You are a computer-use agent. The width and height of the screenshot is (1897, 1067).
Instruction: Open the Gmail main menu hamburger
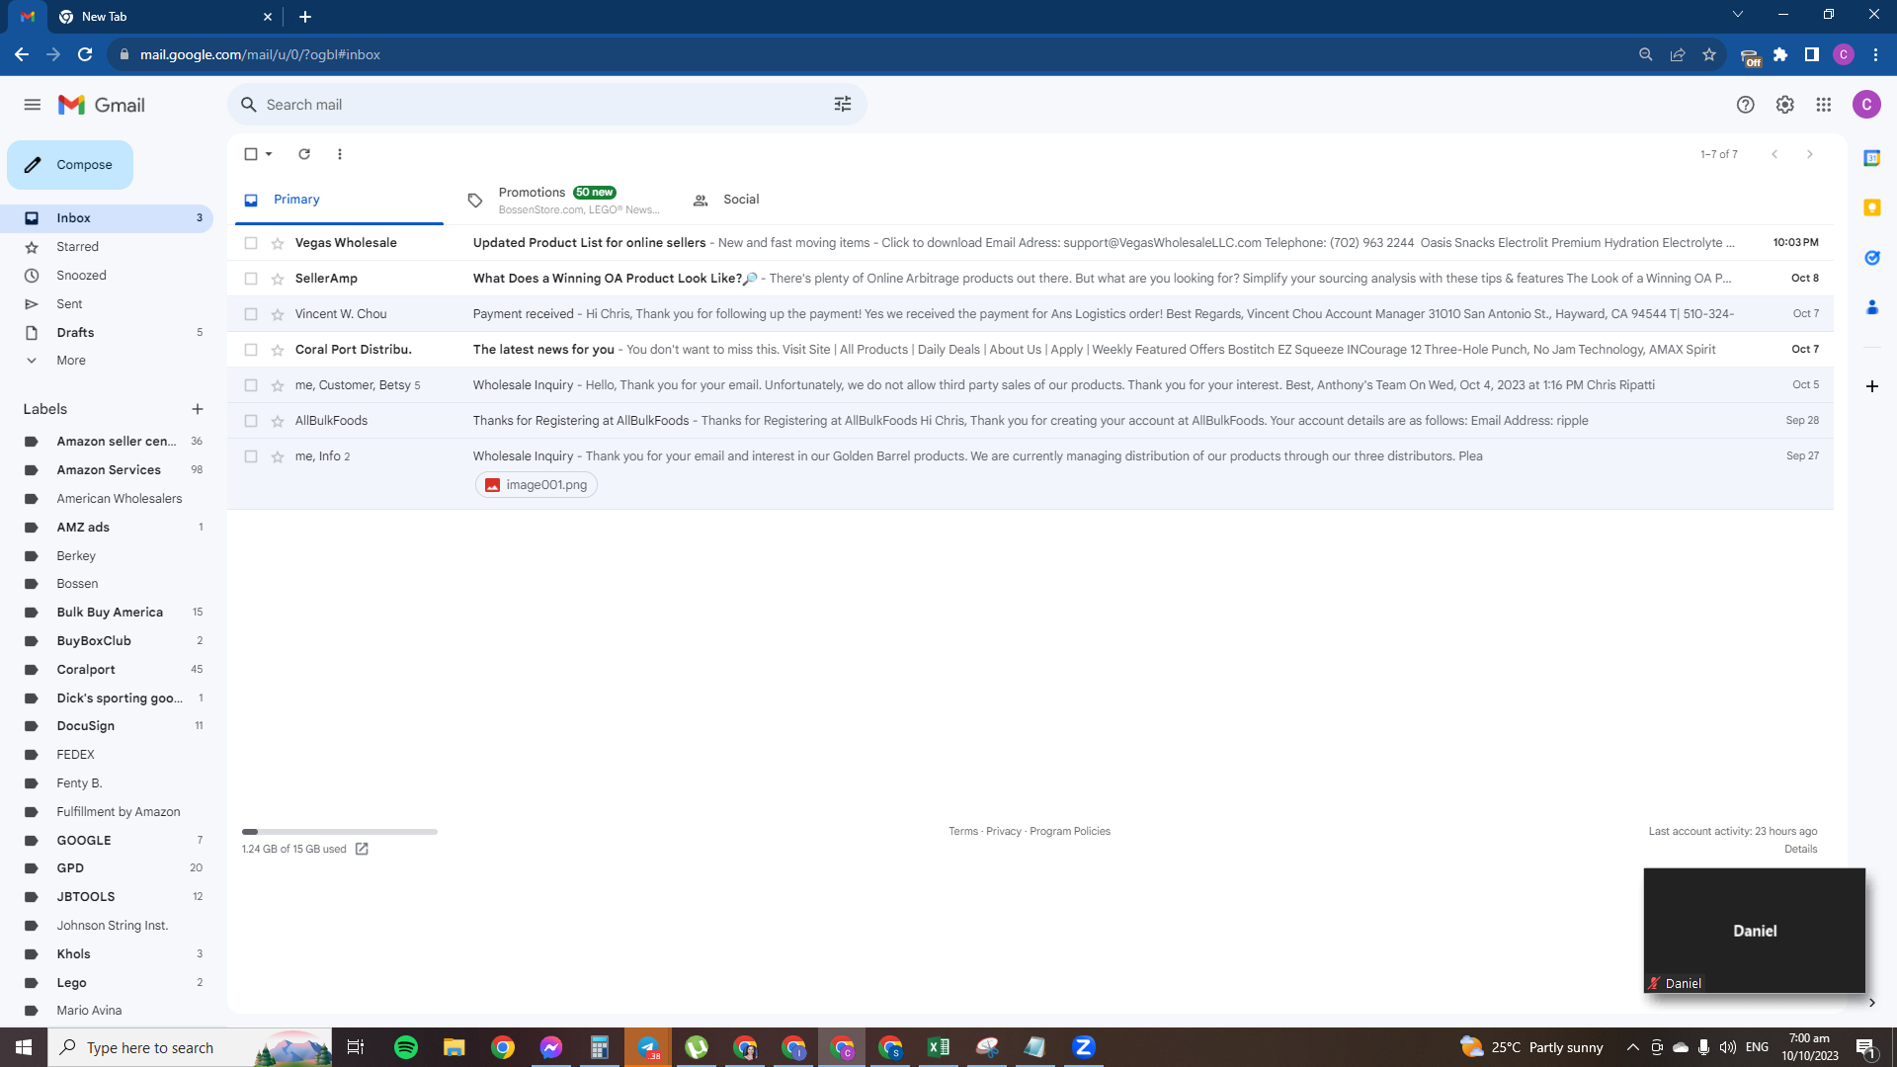tap(33, 105)
